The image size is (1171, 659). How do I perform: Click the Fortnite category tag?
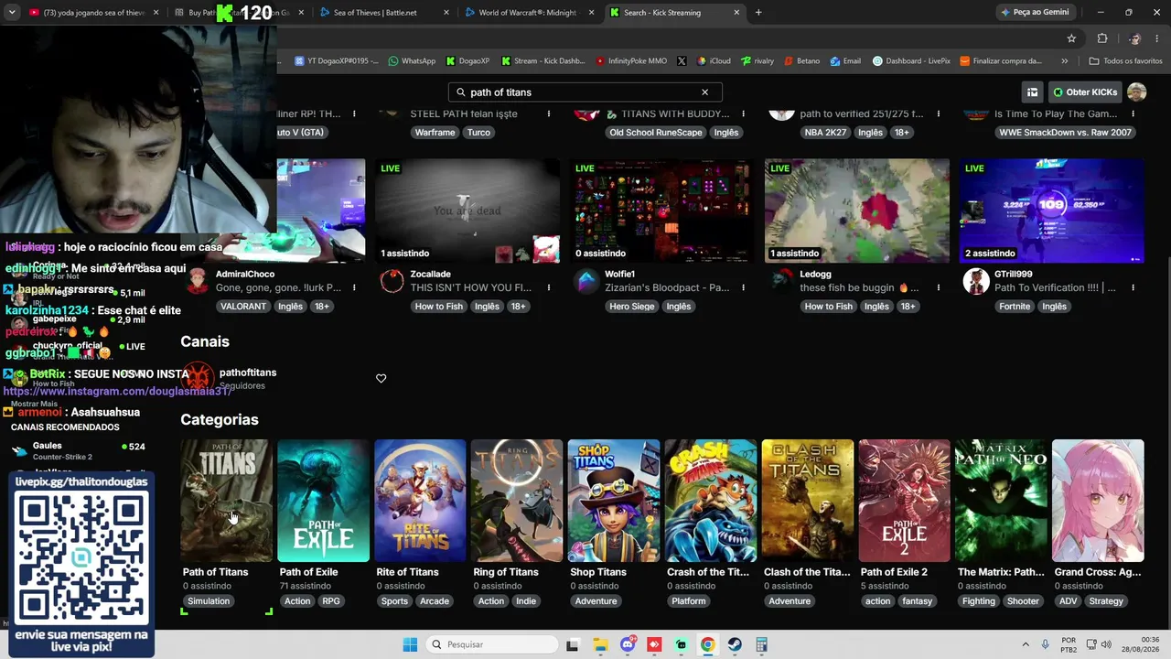[x=1015, y=307]
